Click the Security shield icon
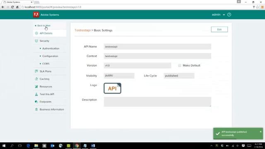265x149 pixels. [36, 41]
